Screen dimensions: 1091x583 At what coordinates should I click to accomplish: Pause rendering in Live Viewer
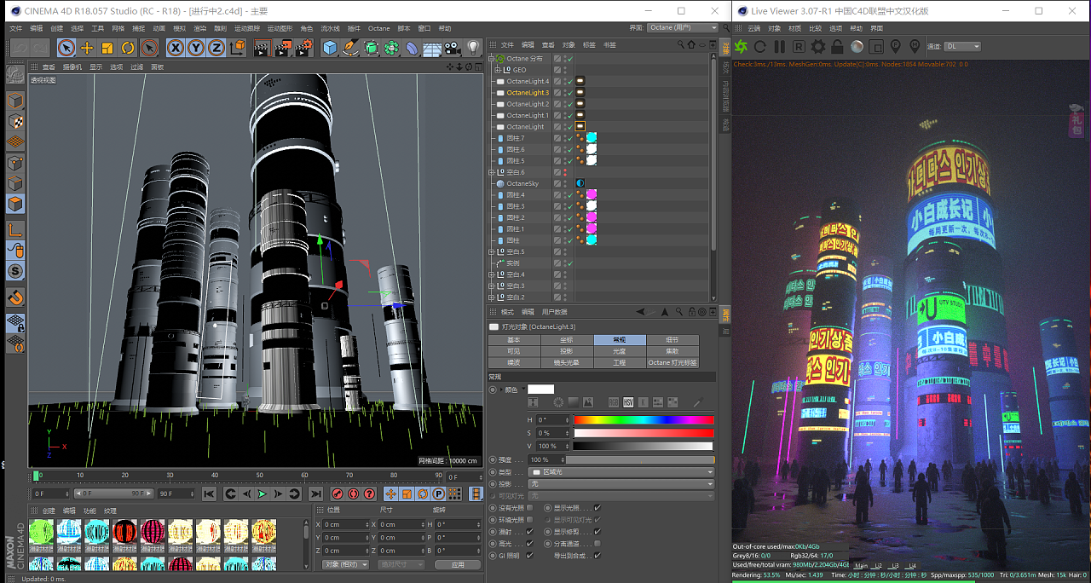779,46
